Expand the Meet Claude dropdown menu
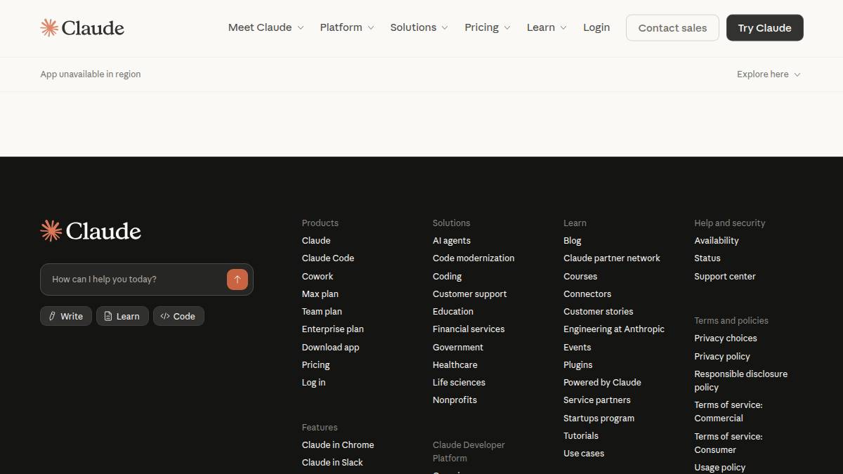This screenshot has height=474, width=843. pos(266,27)
